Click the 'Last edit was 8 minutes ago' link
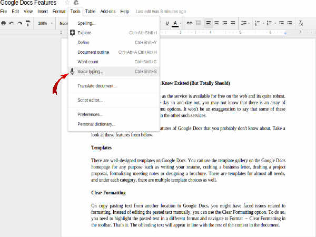Viewport: 316px width, 237px height. (162, 11)
